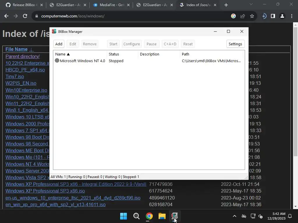
Task: Click the VM path cell C:\Users\vm6\86Box VMs
Action: click(x=211, y=61)
